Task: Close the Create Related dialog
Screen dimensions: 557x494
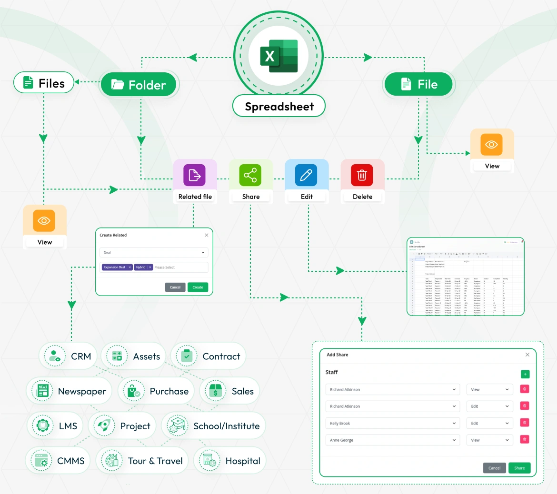Action: pos(207,235)
